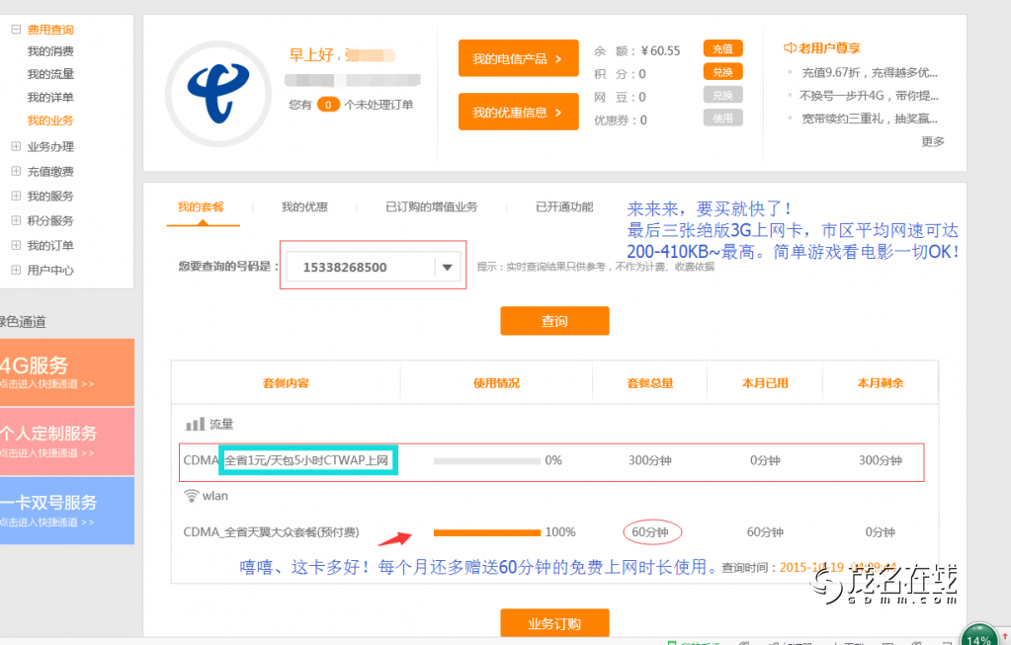Click 0分钟 used in CTWAP row
Image resolution: width=1011 pixels, height=645 pixels.
coord(765,460)
